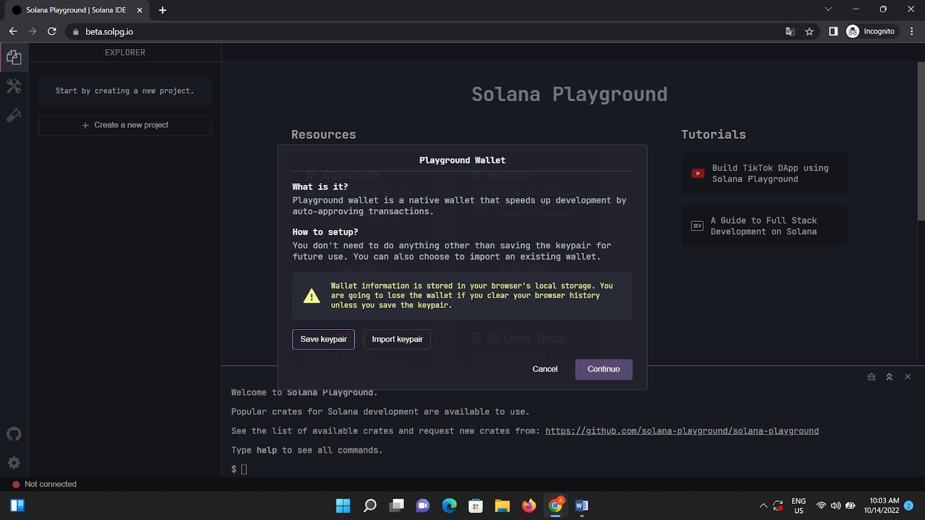Image resolution: width=925 pixels, height=520 pixels.
Task: Click the DEV icon on the Full Stack guide
Action: click(698, 225)
